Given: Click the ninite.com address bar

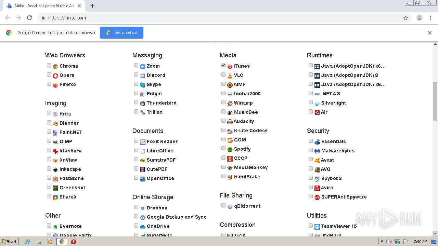Looking at the screenshot, I should (x=224, y=18).
